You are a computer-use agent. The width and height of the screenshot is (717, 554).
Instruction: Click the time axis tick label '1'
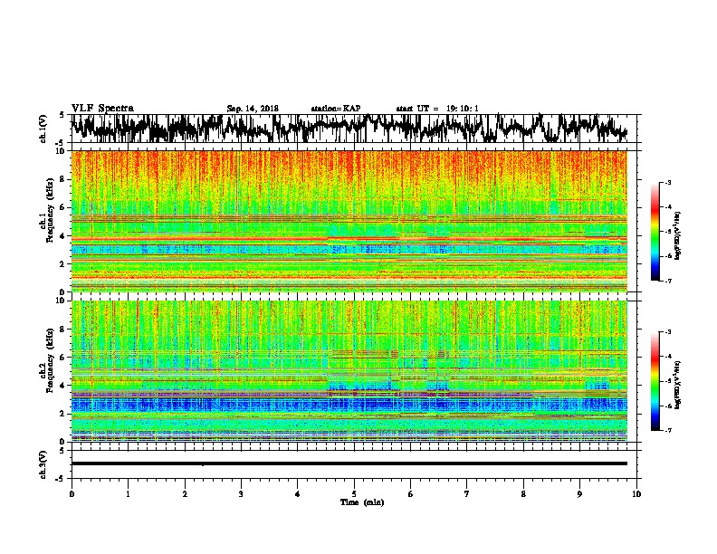tap(128, 494)
